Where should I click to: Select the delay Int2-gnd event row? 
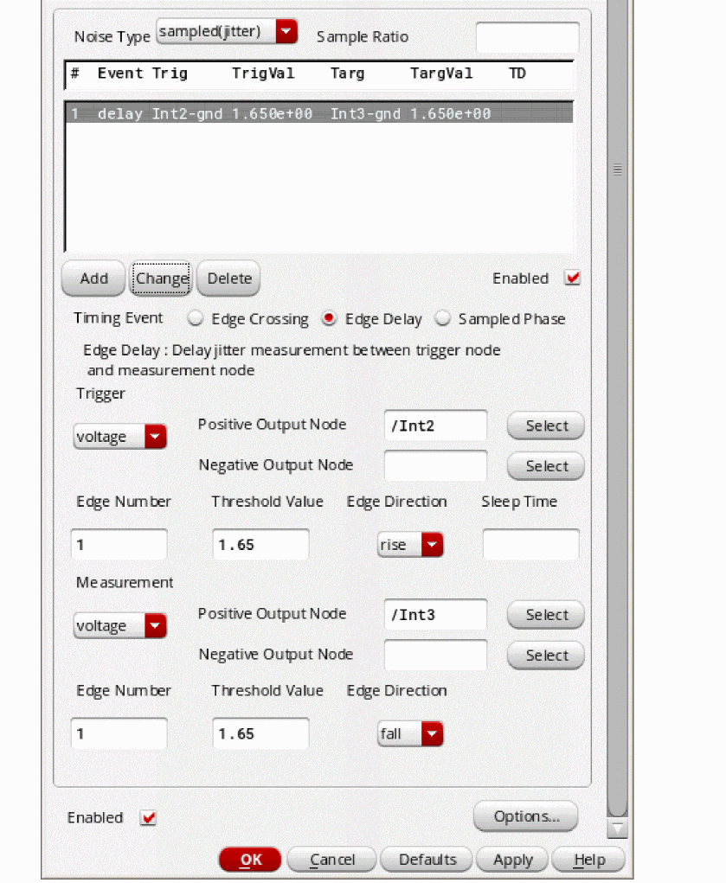click(x=319, y=114)
